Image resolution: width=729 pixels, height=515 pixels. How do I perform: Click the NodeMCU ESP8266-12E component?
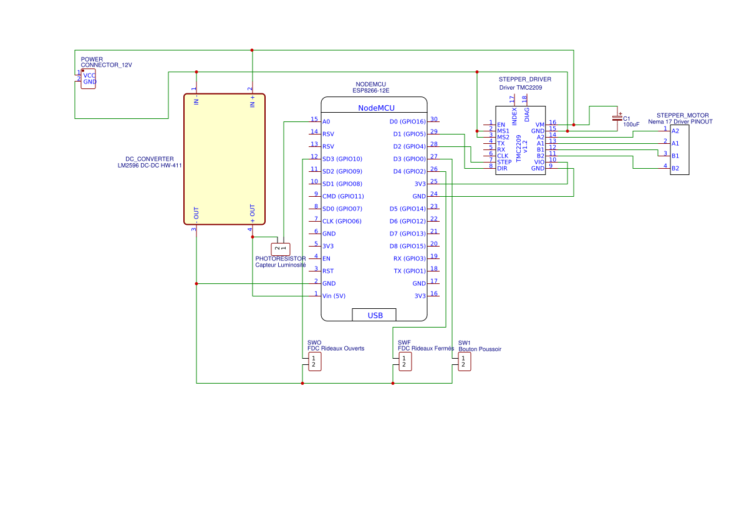pos(374,206)
